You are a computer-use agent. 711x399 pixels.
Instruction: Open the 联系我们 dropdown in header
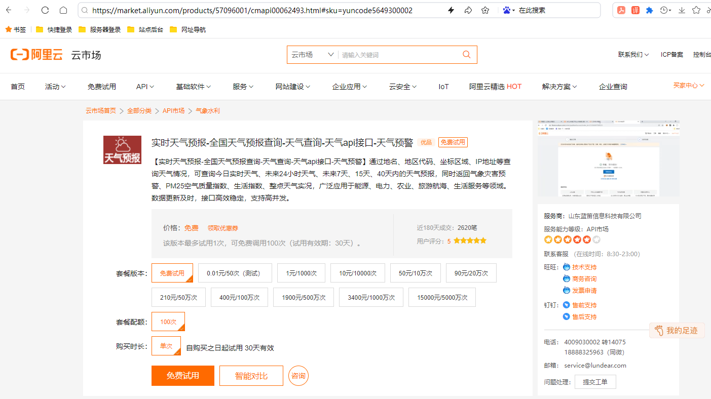pos(633,55)
